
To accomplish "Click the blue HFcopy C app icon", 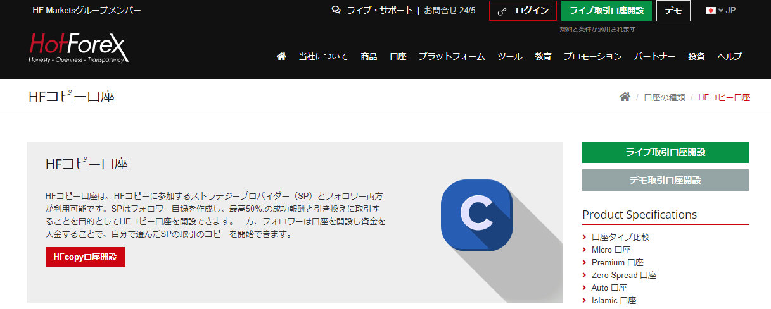I will (476, 215).
